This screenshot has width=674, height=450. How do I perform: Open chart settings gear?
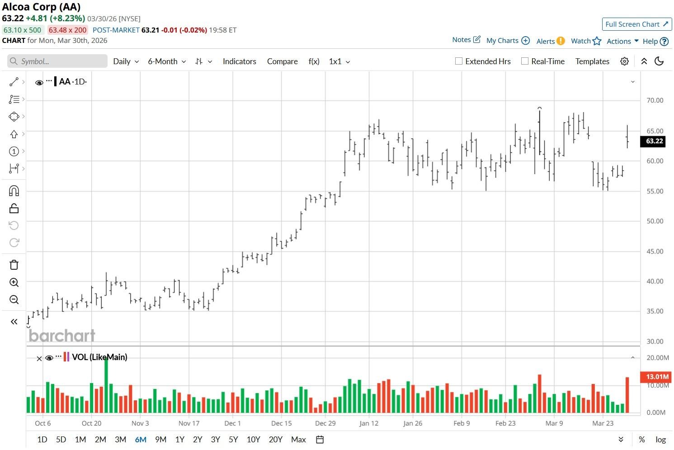(624, 61)
